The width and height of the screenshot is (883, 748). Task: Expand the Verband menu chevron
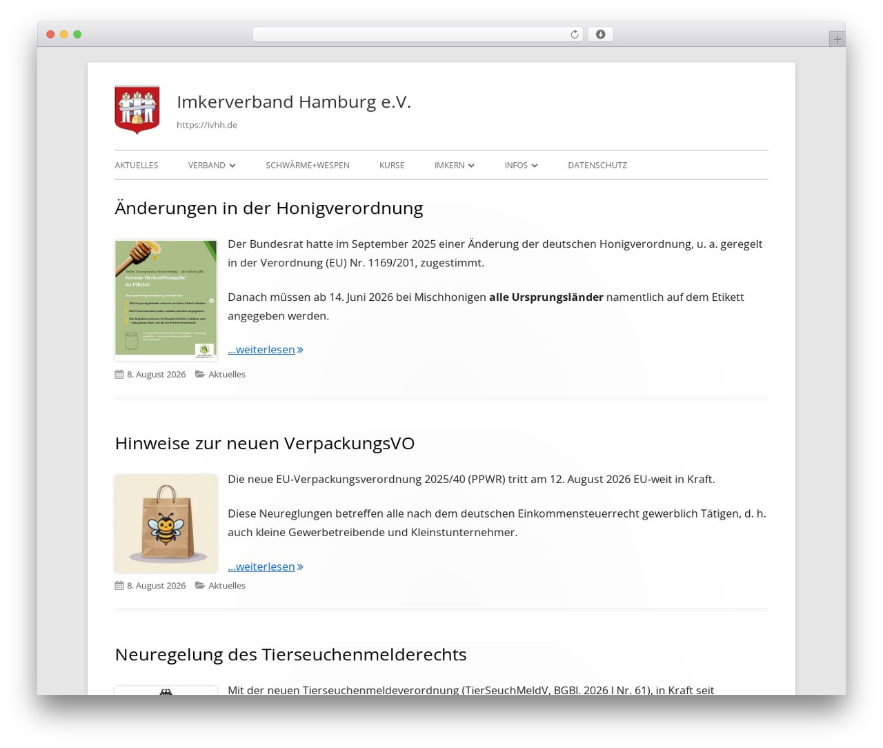(x=232, y=166)
